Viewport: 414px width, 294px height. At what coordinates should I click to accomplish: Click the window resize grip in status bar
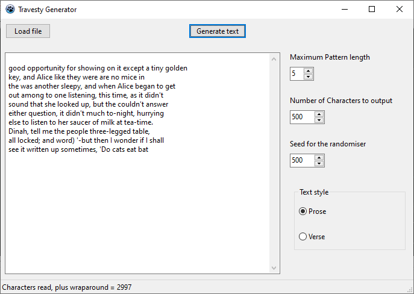[x=410, y=290]
